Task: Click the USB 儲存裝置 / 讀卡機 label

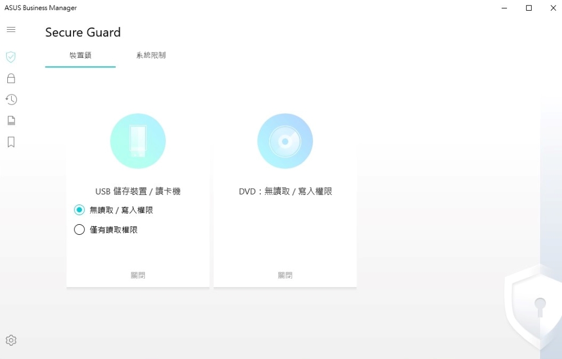Action: (x=138, y=192)
